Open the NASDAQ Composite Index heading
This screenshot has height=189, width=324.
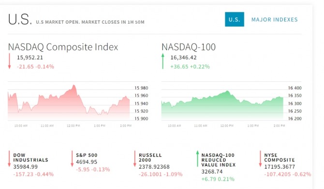(x=63, y=47)
